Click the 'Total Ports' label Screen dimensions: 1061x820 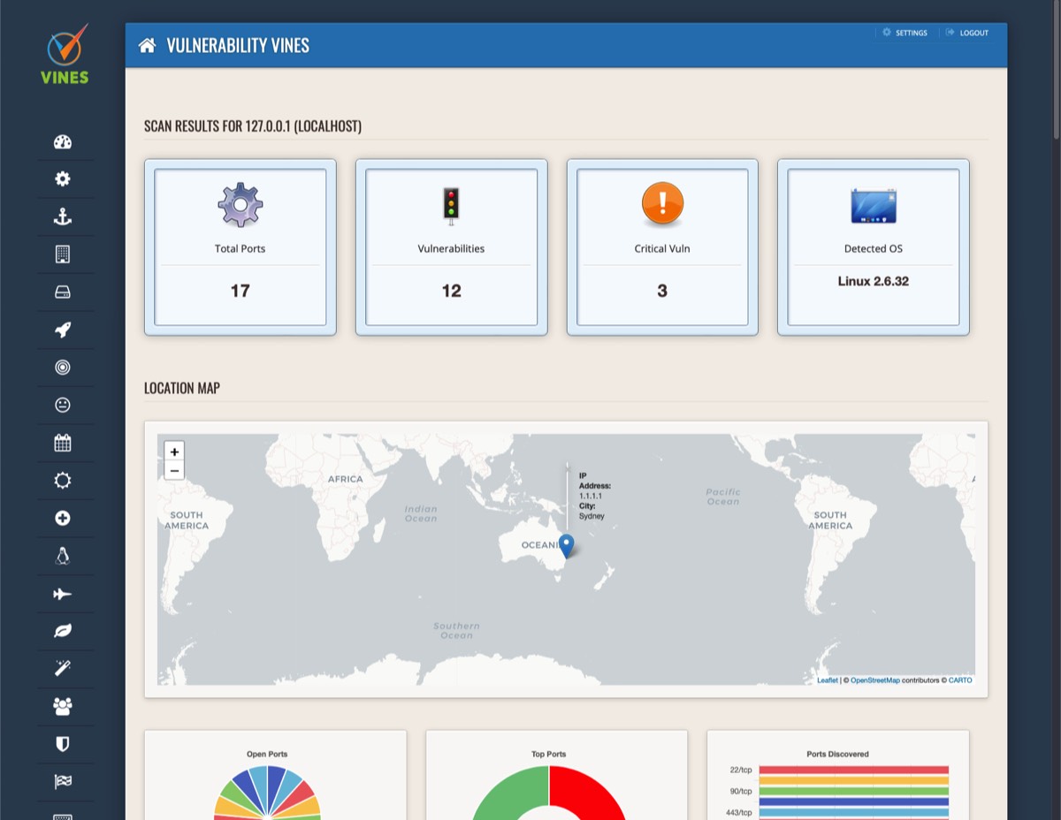pyautogui.click(x=240, y=248)
